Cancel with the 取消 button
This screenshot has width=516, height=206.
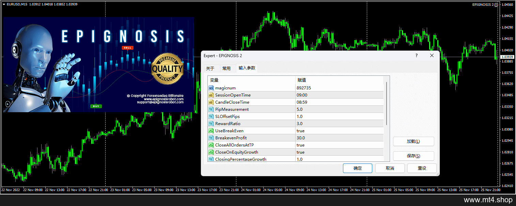tap(390, 168)
